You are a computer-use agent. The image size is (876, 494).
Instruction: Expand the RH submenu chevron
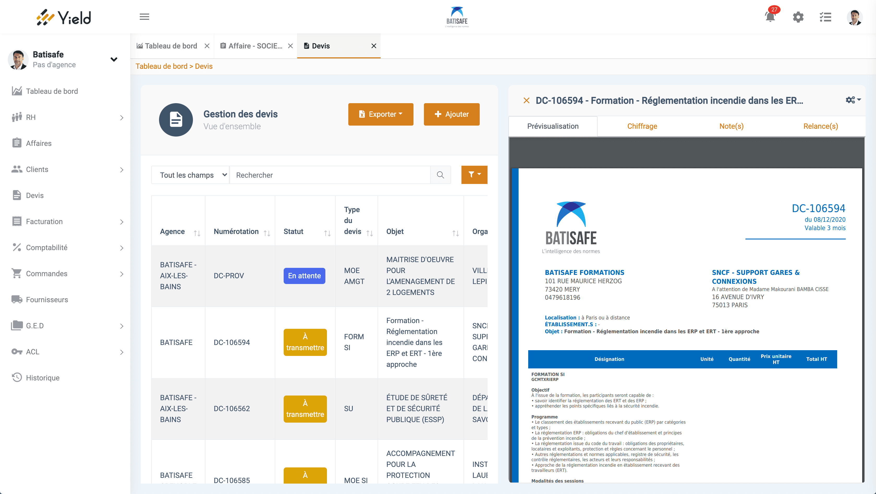click(x=122, y=118)
